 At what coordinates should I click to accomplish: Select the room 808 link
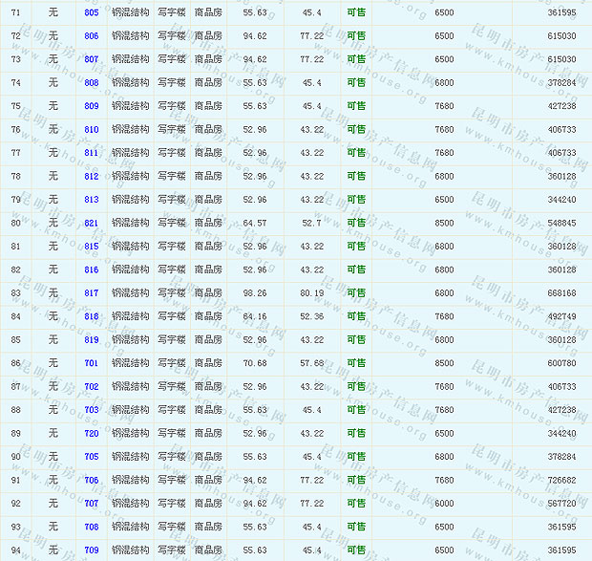click(x=92, y=82)
